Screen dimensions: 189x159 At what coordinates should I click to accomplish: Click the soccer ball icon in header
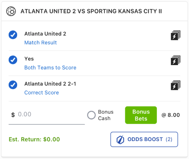[x=11, y=11]
